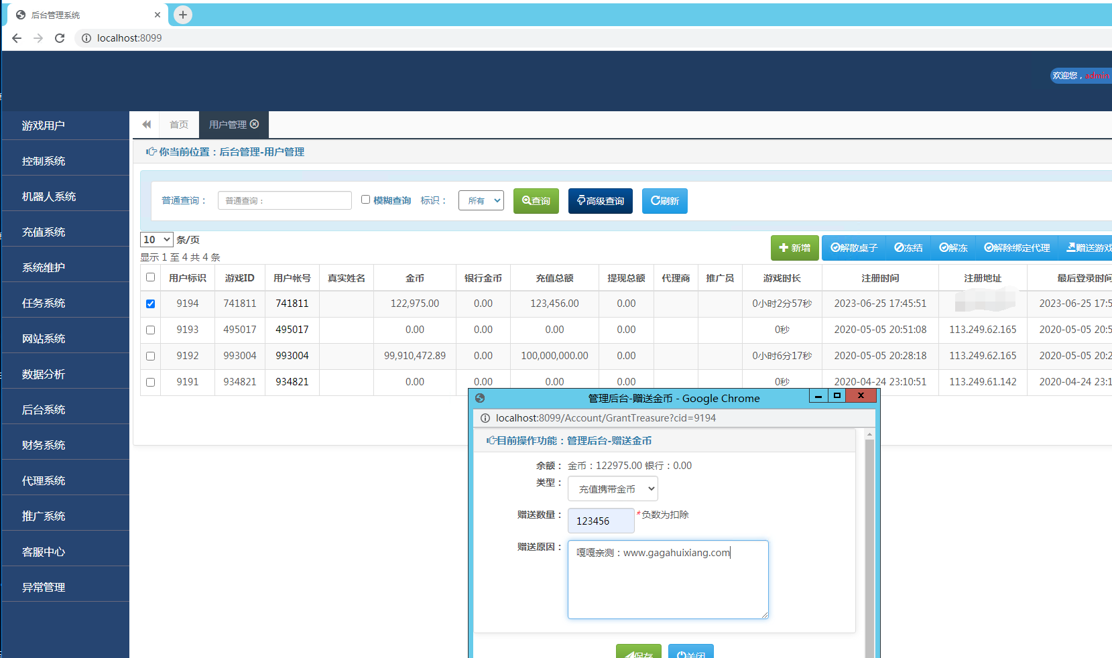
Task: Switch to the 首页 tab
Action: (179, 125)
